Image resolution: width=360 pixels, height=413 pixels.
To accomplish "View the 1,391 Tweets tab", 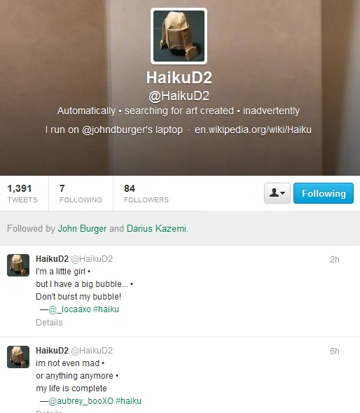I will point(22,193).
